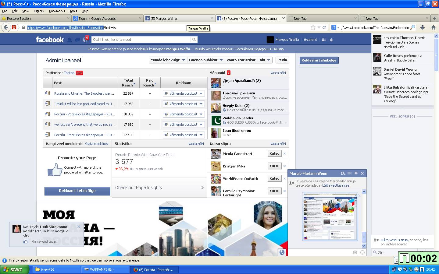
Task: Invite Camilla PsyManiac Cartwright with Kutsu
Action: click(274, 191)
